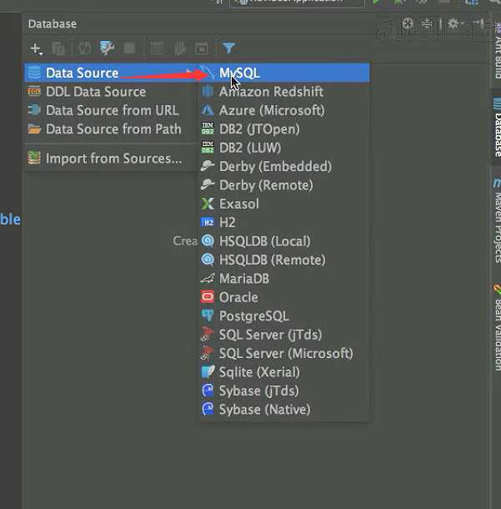This screenshot has height=509, width=501.
Task: Select Derby (Remote) data source
Action: pyautogui.click(x=284, y=185)
